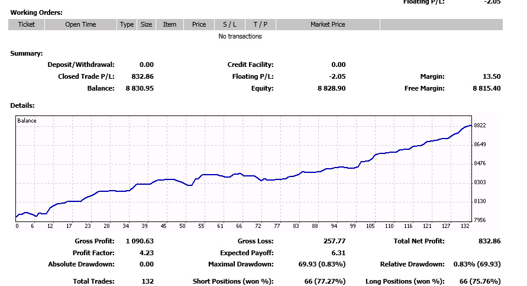Image resolution: width=527 pixels, height=286 pixels.
Task: Click the 7956 axis label on chart
Action: [480, 220]
